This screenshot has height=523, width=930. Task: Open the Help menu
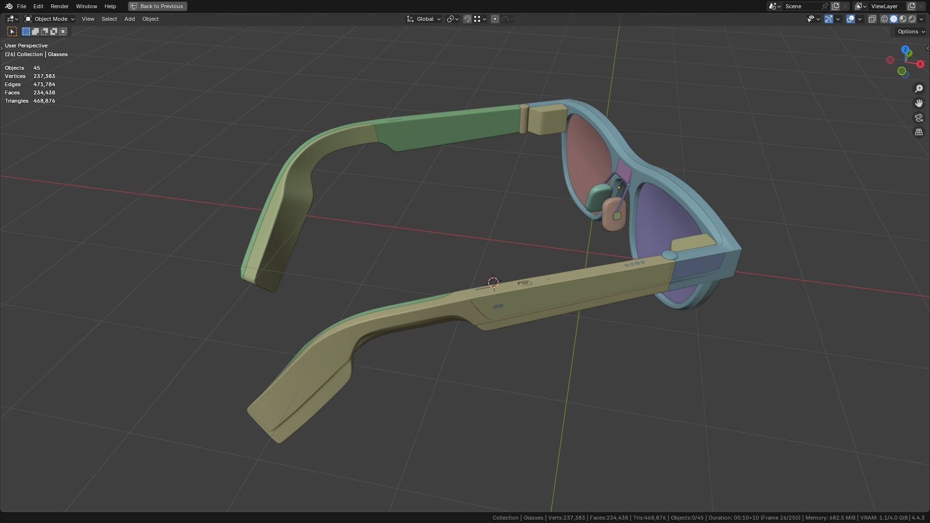[x=110, y=6]
